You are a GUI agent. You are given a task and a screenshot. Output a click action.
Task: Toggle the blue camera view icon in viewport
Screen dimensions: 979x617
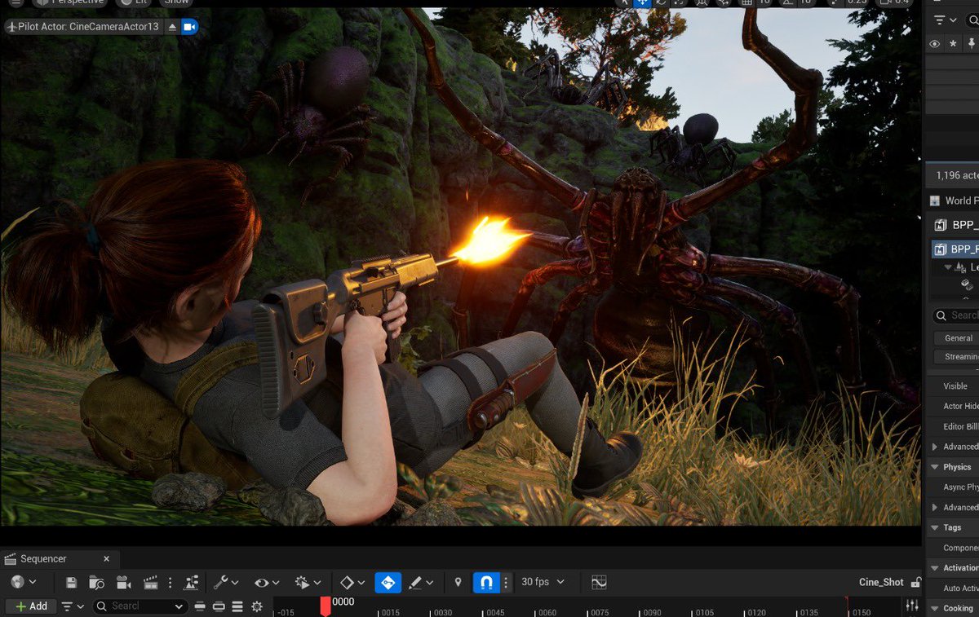pyautogui.click(x=189, y=27)
